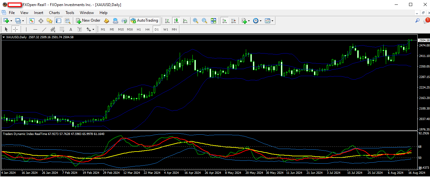Switch to the M1 timeframe

103,30
